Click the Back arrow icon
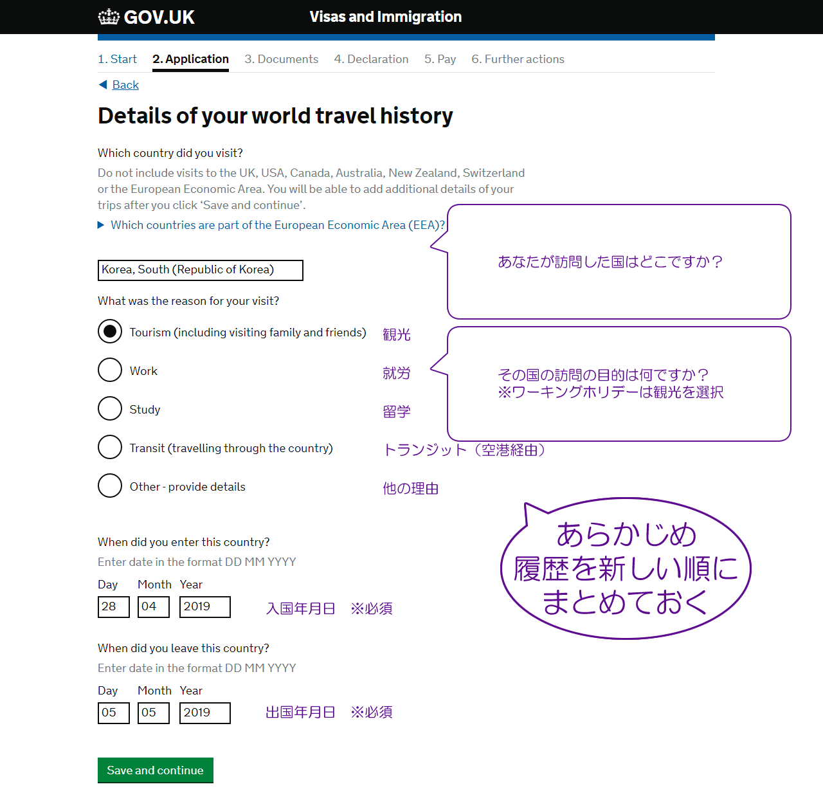Screen dimensions: 823x791 pos(103,85)
